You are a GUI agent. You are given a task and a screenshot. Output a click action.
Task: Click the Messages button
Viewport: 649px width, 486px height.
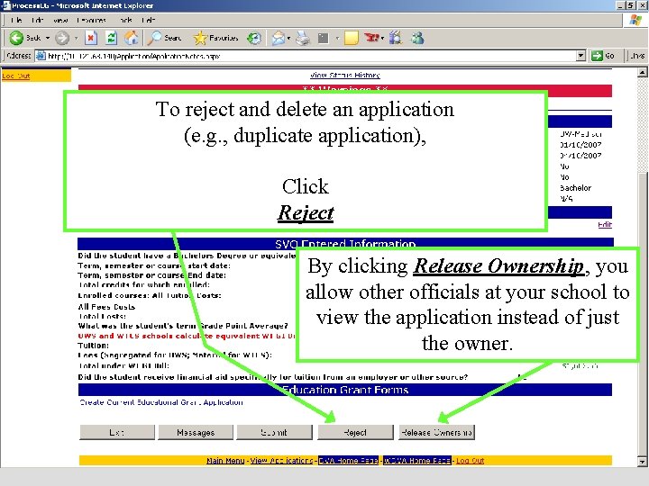(x=196, y=432)
